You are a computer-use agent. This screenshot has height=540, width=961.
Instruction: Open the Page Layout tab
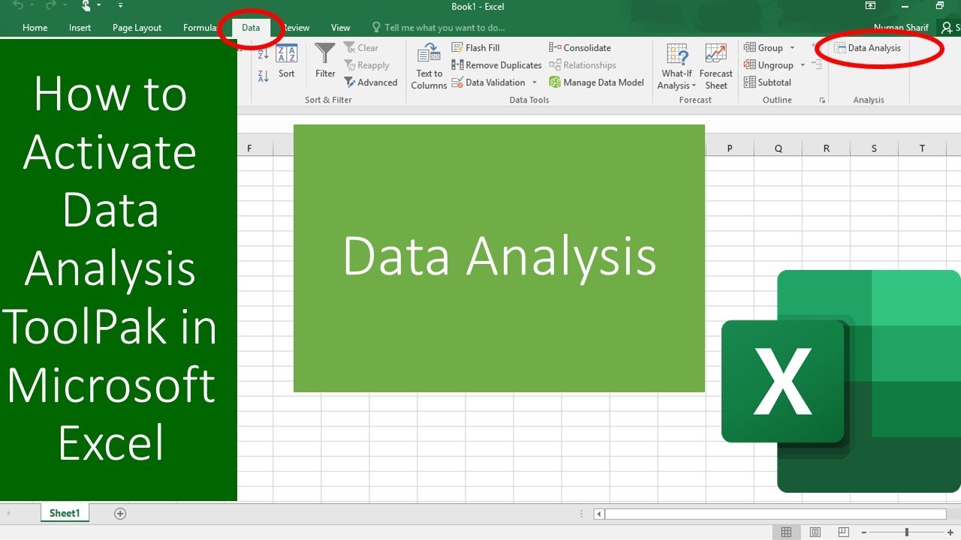pyautogui.click(x=137, y=28)
